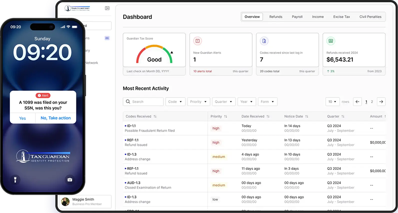The height and width of the screenshot is (213, 398).
Task: Click the New Guardian Alerts icon
Action: [197, 41]
